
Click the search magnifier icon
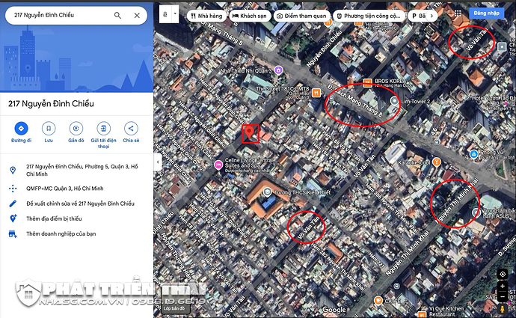(x=117, y=15)
